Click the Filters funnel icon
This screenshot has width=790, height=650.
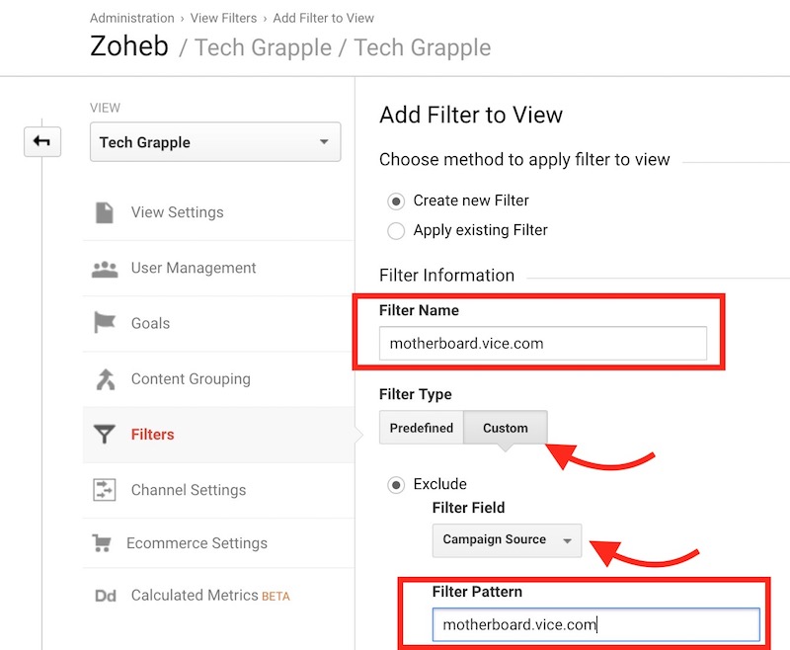(x=104, y=434)
